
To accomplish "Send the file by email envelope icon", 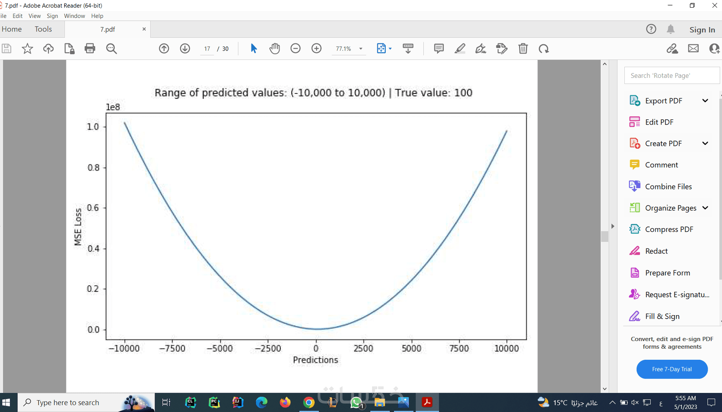I will [693, 48].
